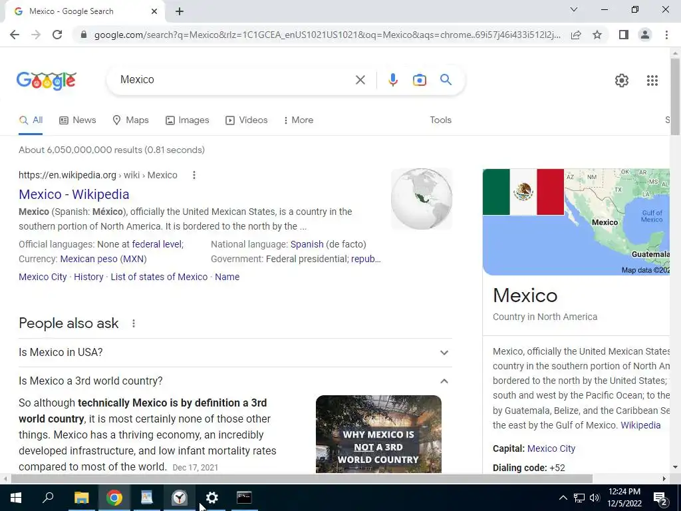Click the blue magnifier search button
The width and height of the screenshot is (681, 511).
point(446,80)
